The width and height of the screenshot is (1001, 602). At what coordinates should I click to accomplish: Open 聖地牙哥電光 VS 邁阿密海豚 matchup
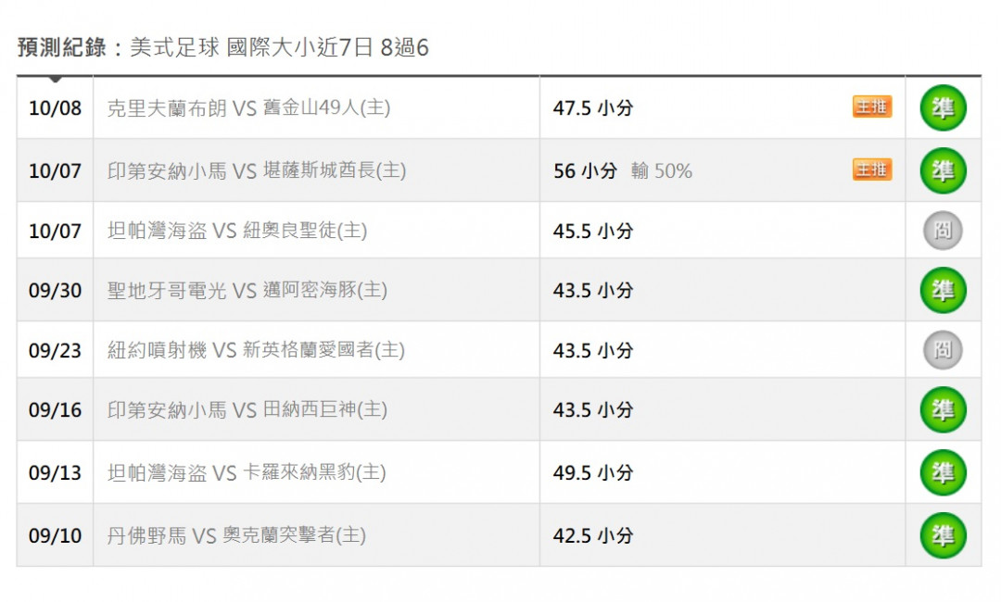tap(247, 290)
